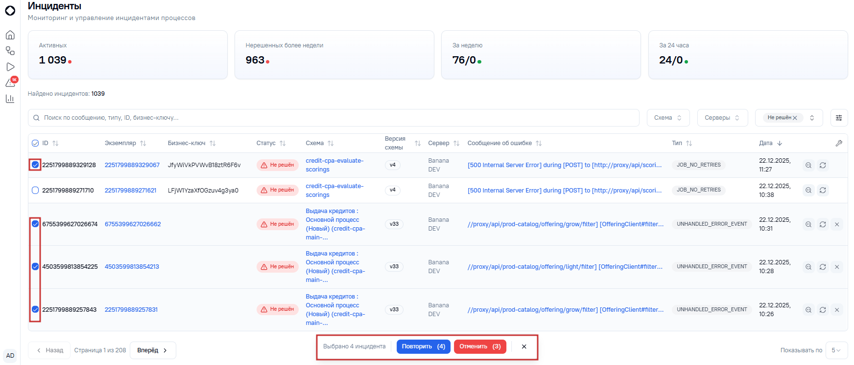Viewport: 854px width, 365px height.
Task: Open the filter settings sliders icon
Action: pyautogui.click(x=839, y=118)
